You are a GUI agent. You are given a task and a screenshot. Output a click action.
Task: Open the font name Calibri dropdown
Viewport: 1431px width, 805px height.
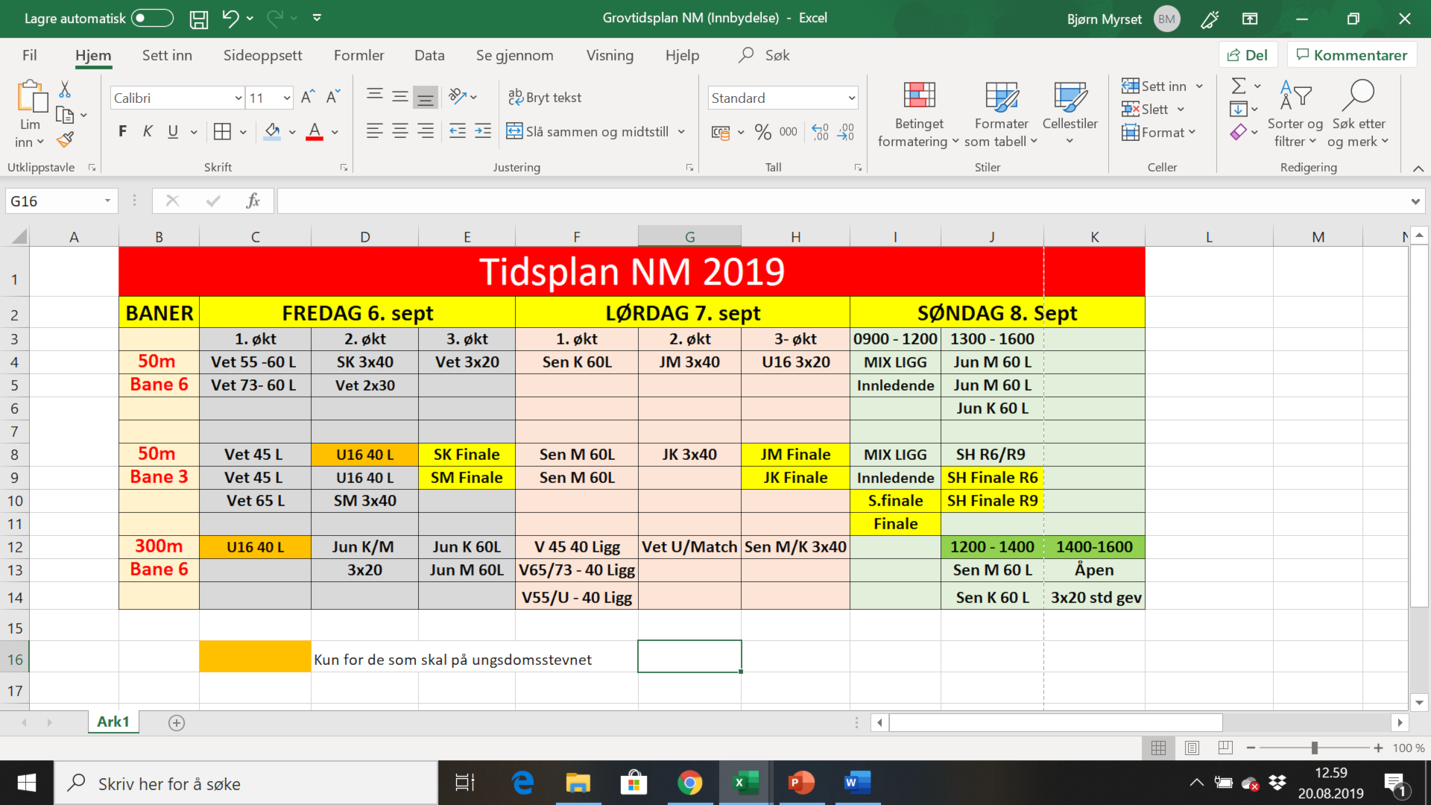pos(238,98)
